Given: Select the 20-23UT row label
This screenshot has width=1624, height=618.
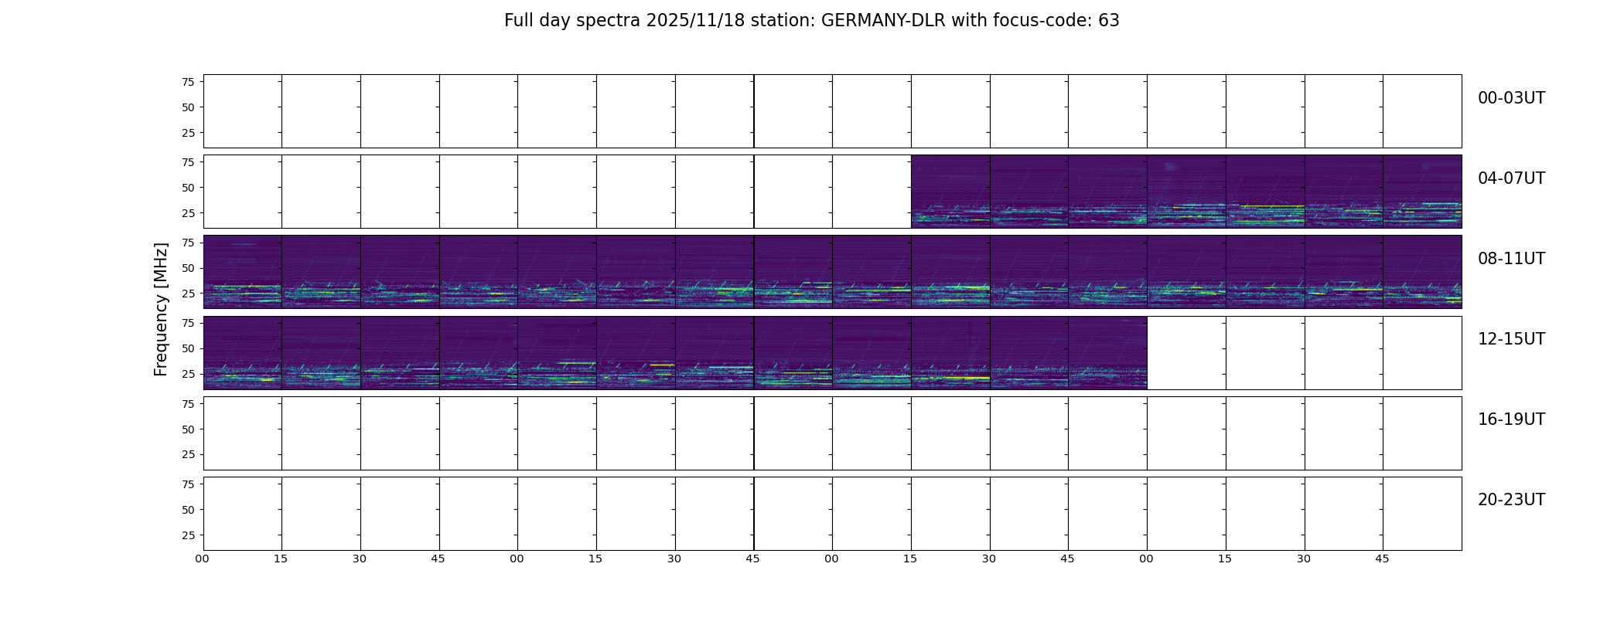Looking at the screenshot, I should [1511, 500].
